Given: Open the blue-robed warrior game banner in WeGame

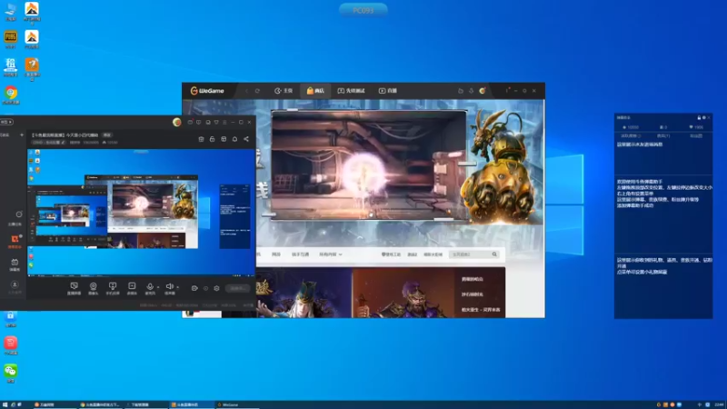Looking at the screenshot, I should [304, 293].
